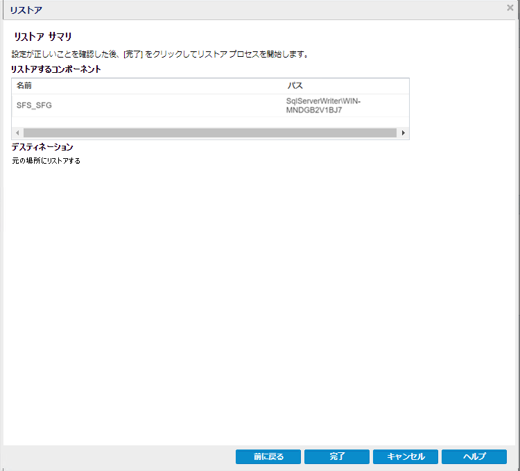Click the 元の場所にリストアする text

(46, 161)
